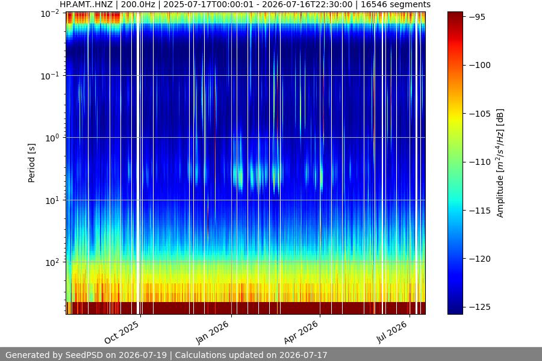
Task: Click the amplitude color scale bar
Action: [x=455, y=163]
